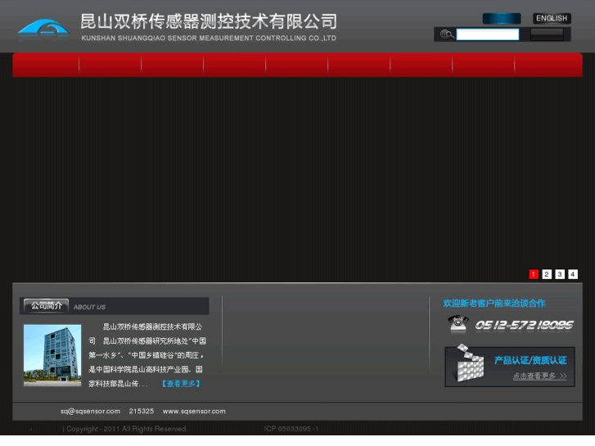This screenshot has height=446, width=595.
Task: Click the 欢迎新老客户前来洽谈合作 heading
Action: point(494,304)
